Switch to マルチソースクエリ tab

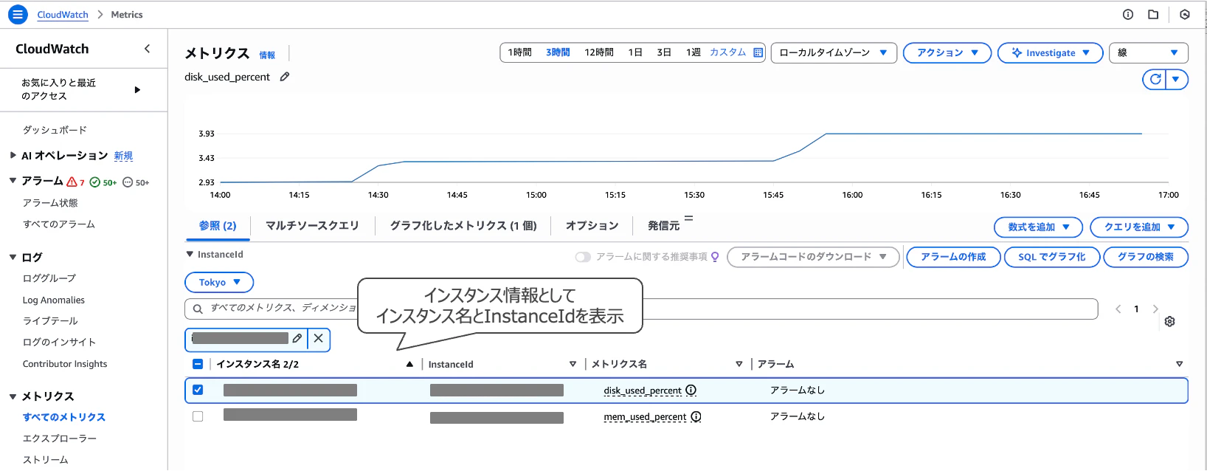pyautogui.click(x=312, y=226)
